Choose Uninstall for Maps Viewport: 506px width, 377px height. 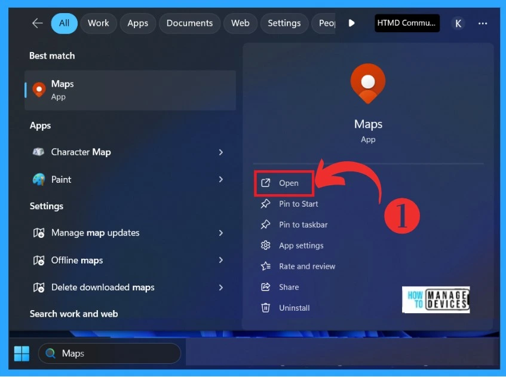point(295,308)
